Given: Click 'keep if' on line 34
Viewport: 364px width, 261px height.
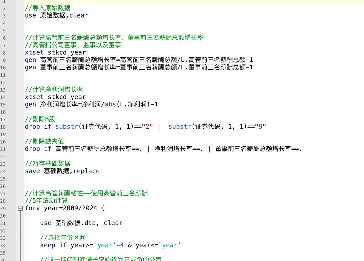Looking at the screenshot, I should pyautogui.click(x=53, y=245).
